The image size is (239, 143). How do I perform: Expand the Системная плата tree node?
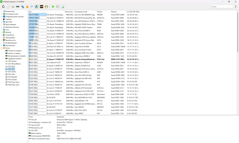1,14
